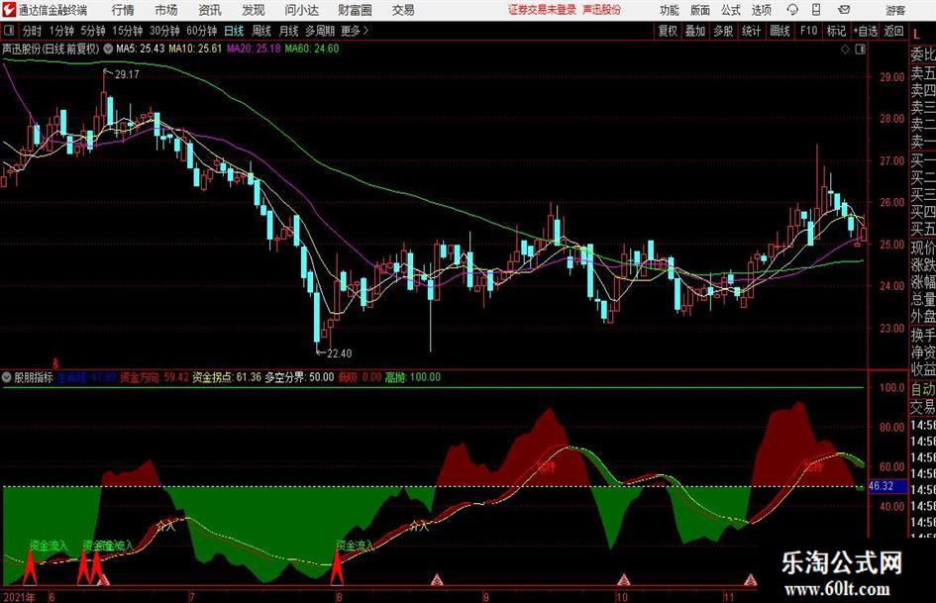936x603 pixels.
Task: Click the mobile phone icon
Action: 816,10
